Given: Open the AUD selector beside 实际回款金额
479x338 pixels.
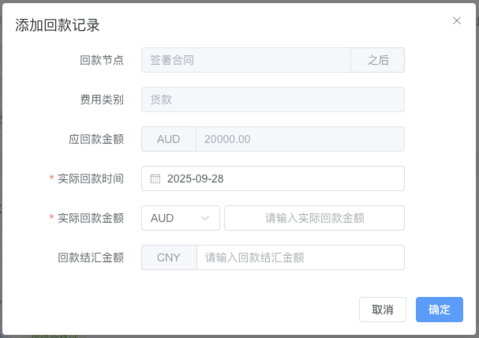Looking at the screenshot, I should [180, 218].
